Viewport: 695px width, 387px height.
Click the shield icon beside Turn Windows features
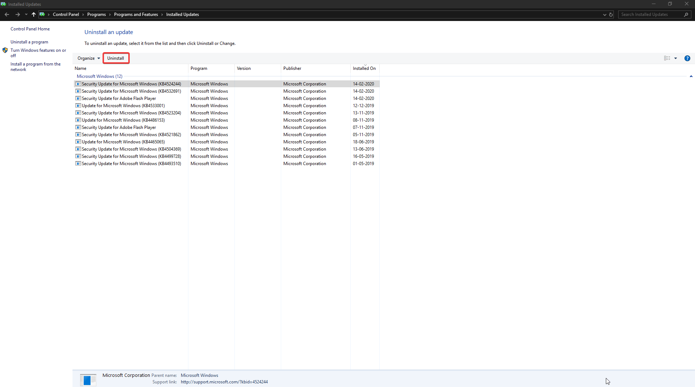tap(5, 50)
